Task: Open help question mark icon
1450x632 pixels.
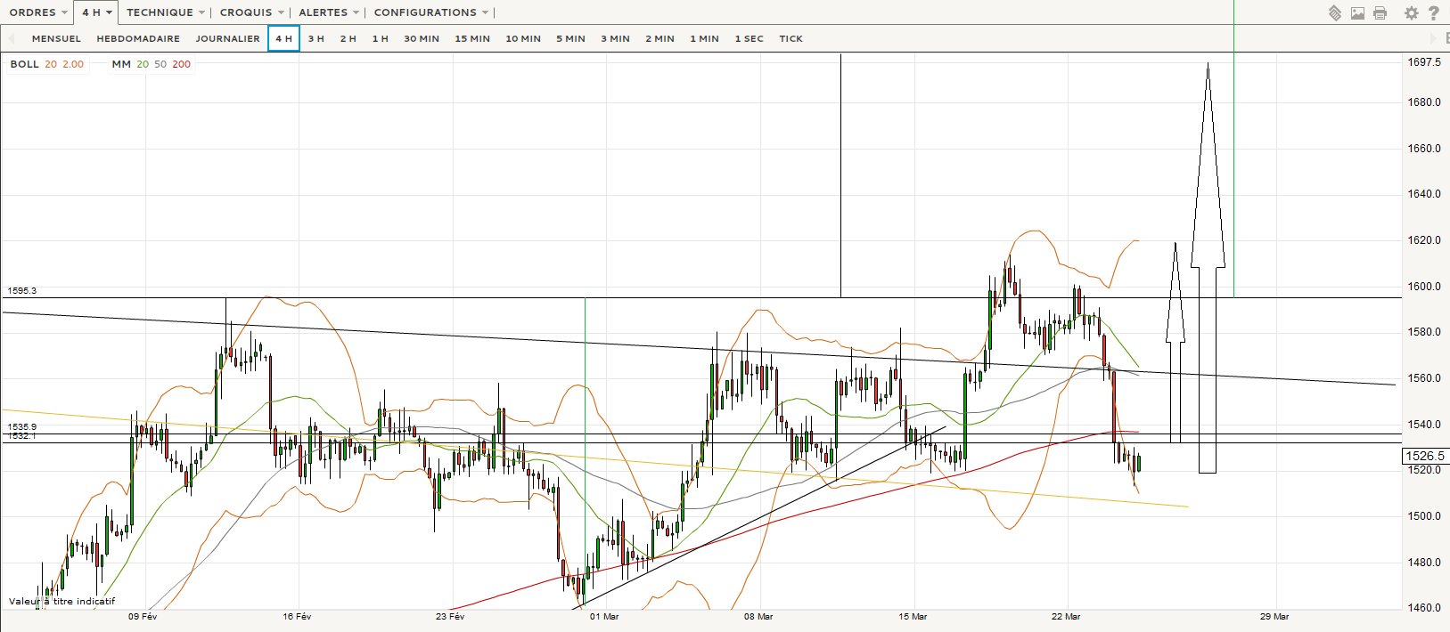Action: tap(1433, 12)
